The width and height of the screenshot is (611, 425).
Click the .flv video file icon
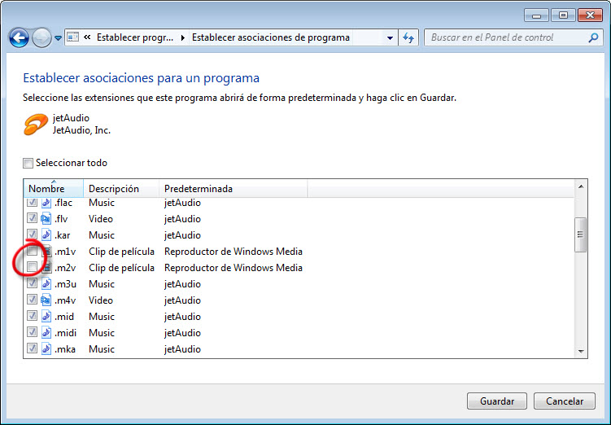coord(46,219)
